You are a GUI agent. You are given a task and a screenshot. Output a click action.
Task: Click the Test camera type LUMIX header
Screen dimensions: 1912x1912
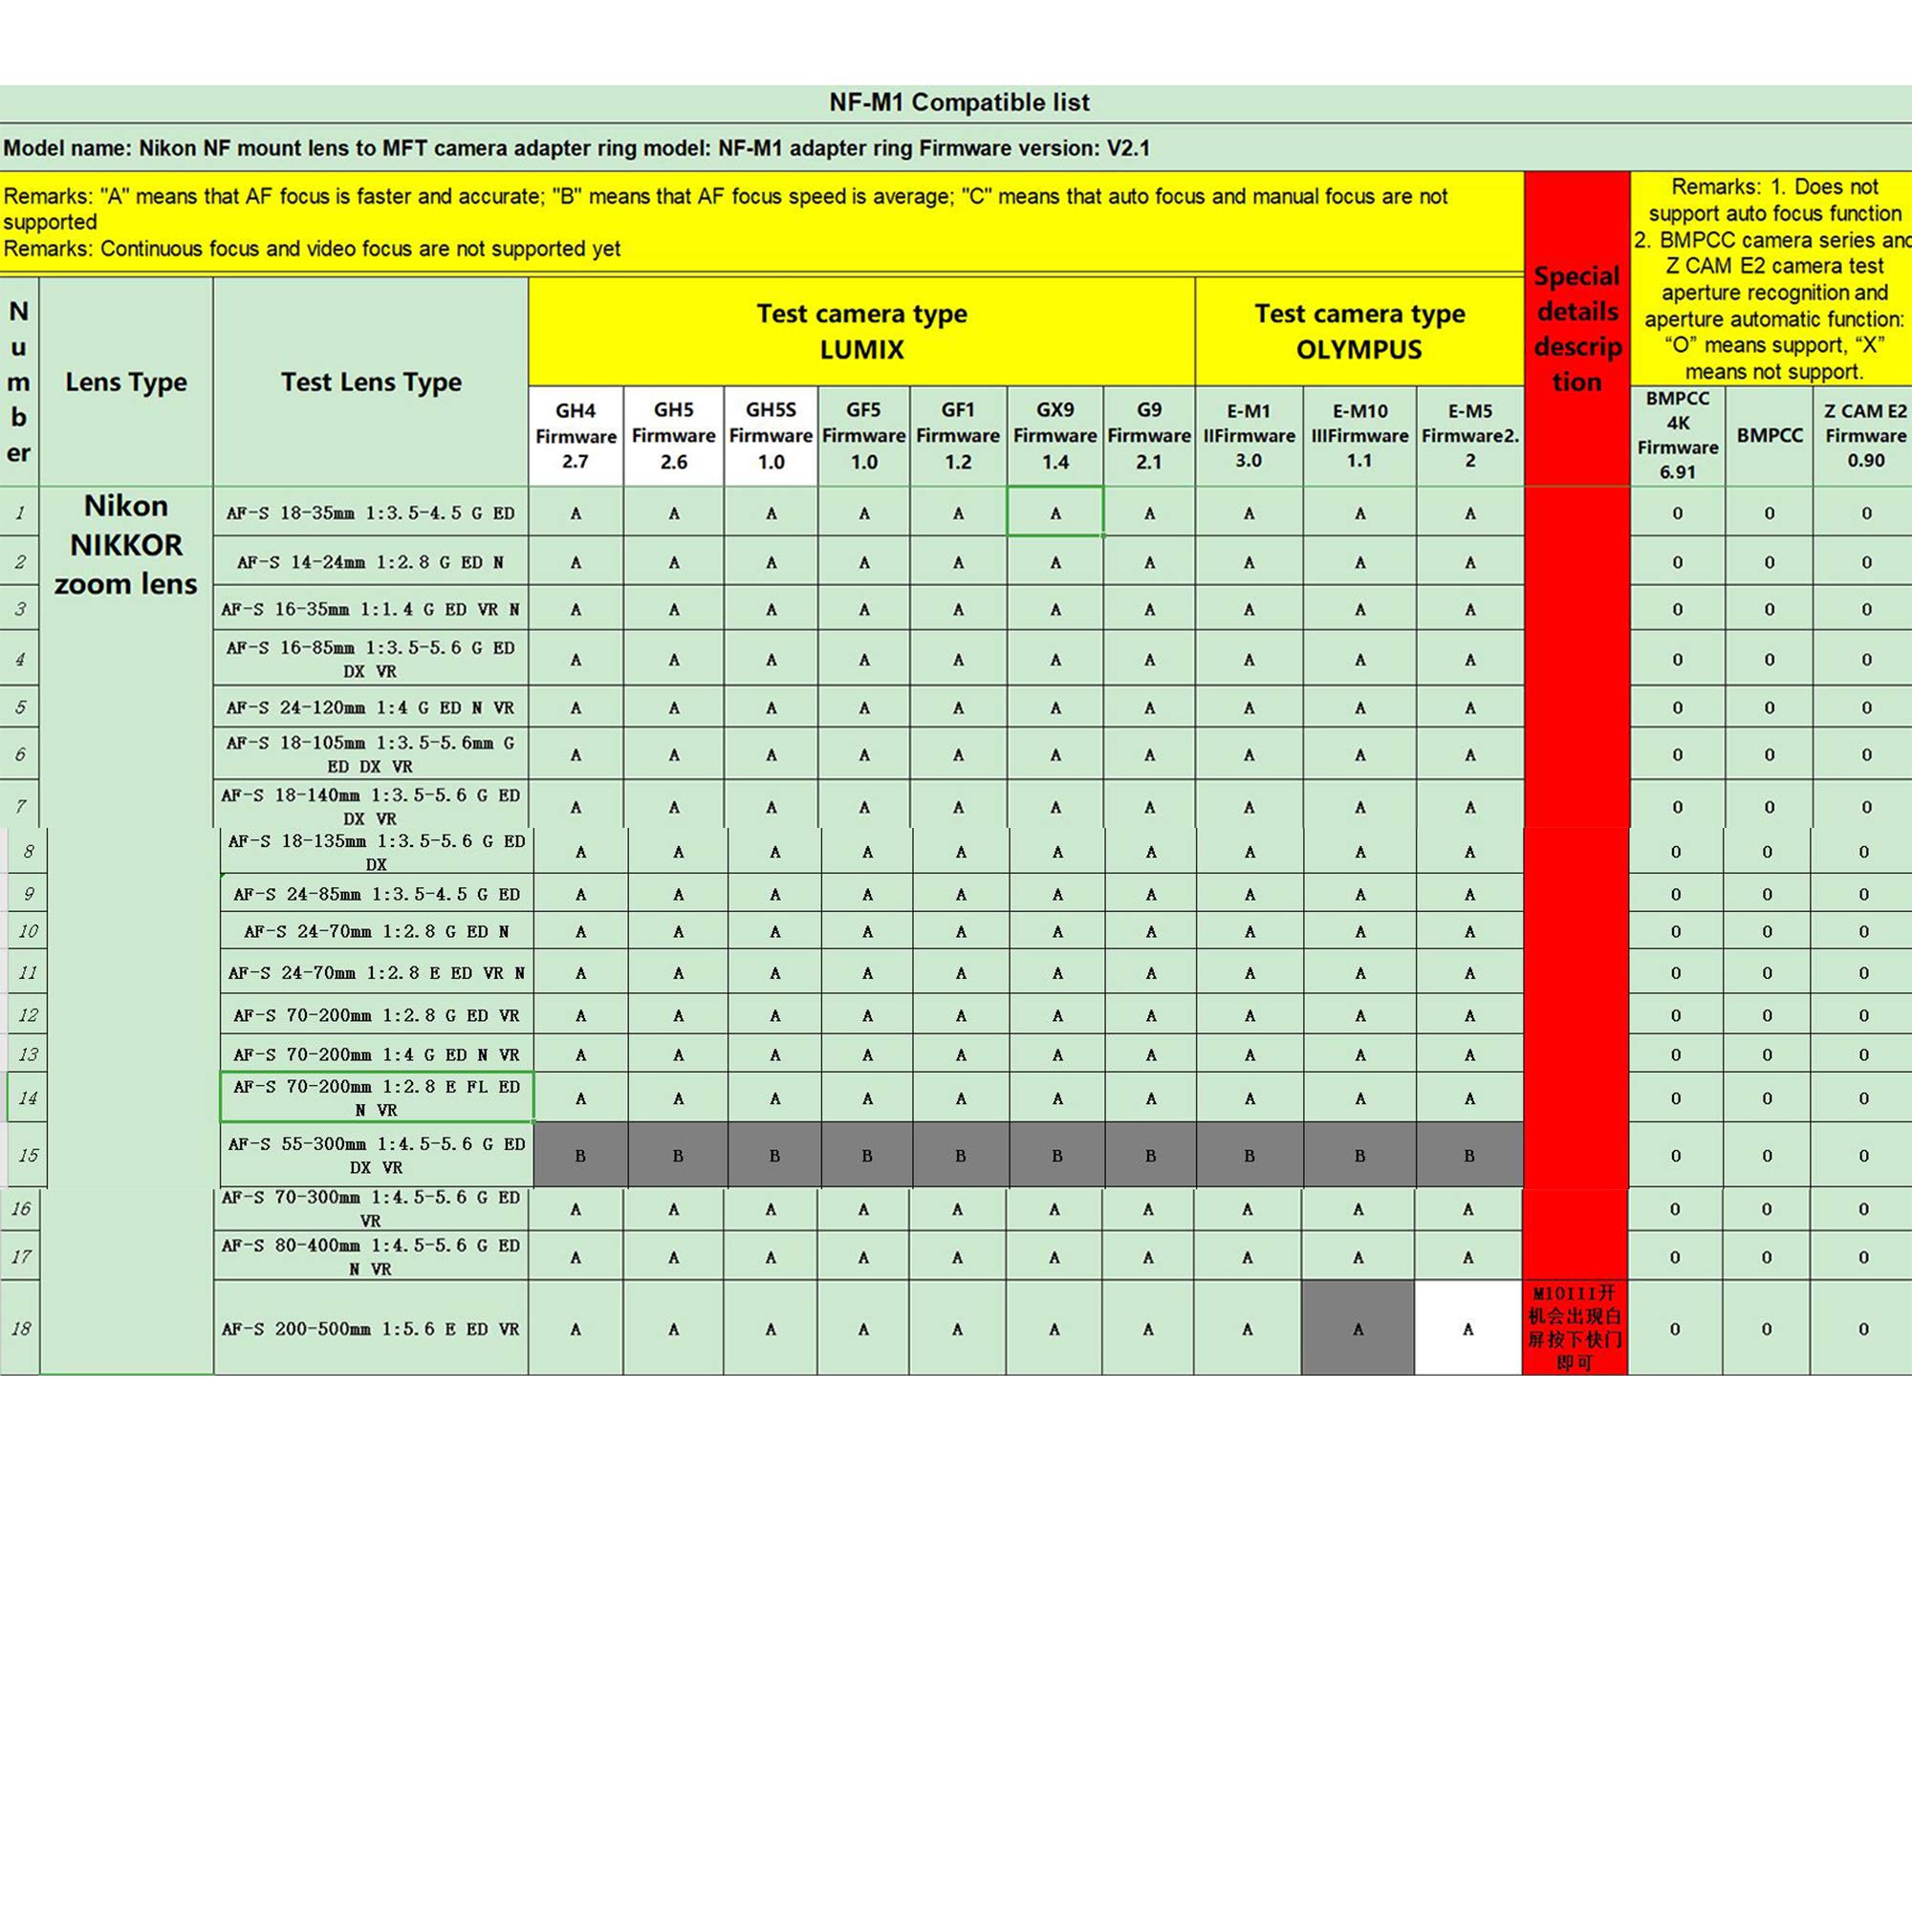point(861,332)
